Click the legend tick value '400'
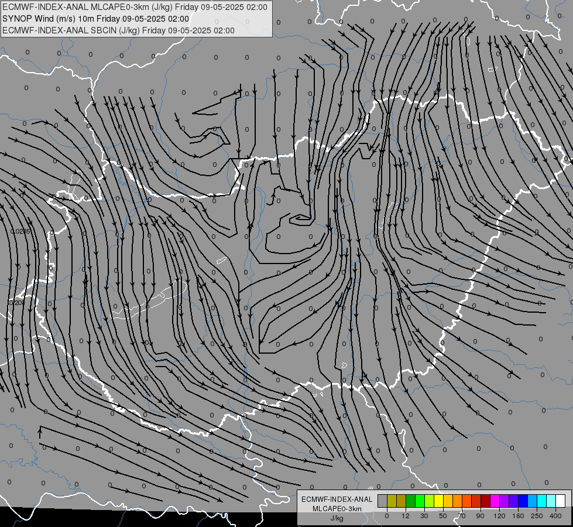 coord(555,516)
